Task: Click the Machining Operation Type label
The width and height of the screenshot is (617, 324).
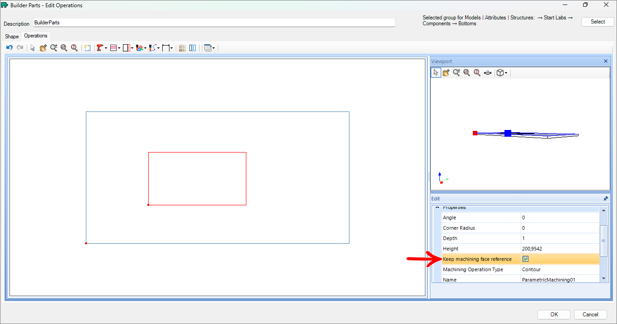Action: click(473, 269)
